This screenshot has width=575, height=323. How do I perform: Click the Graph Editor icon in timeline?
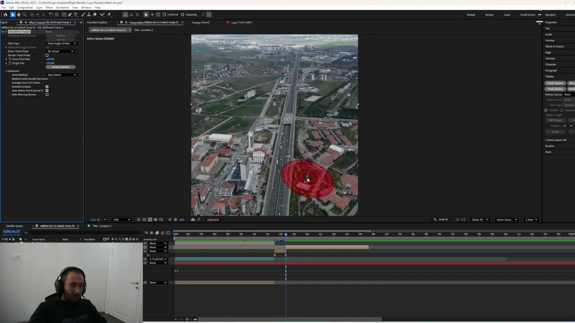coord(168,233)
